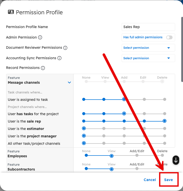Set 'User is the project manager' to Edit
The height and width of the screenshot is (191, 183).
tap(144, 136)
